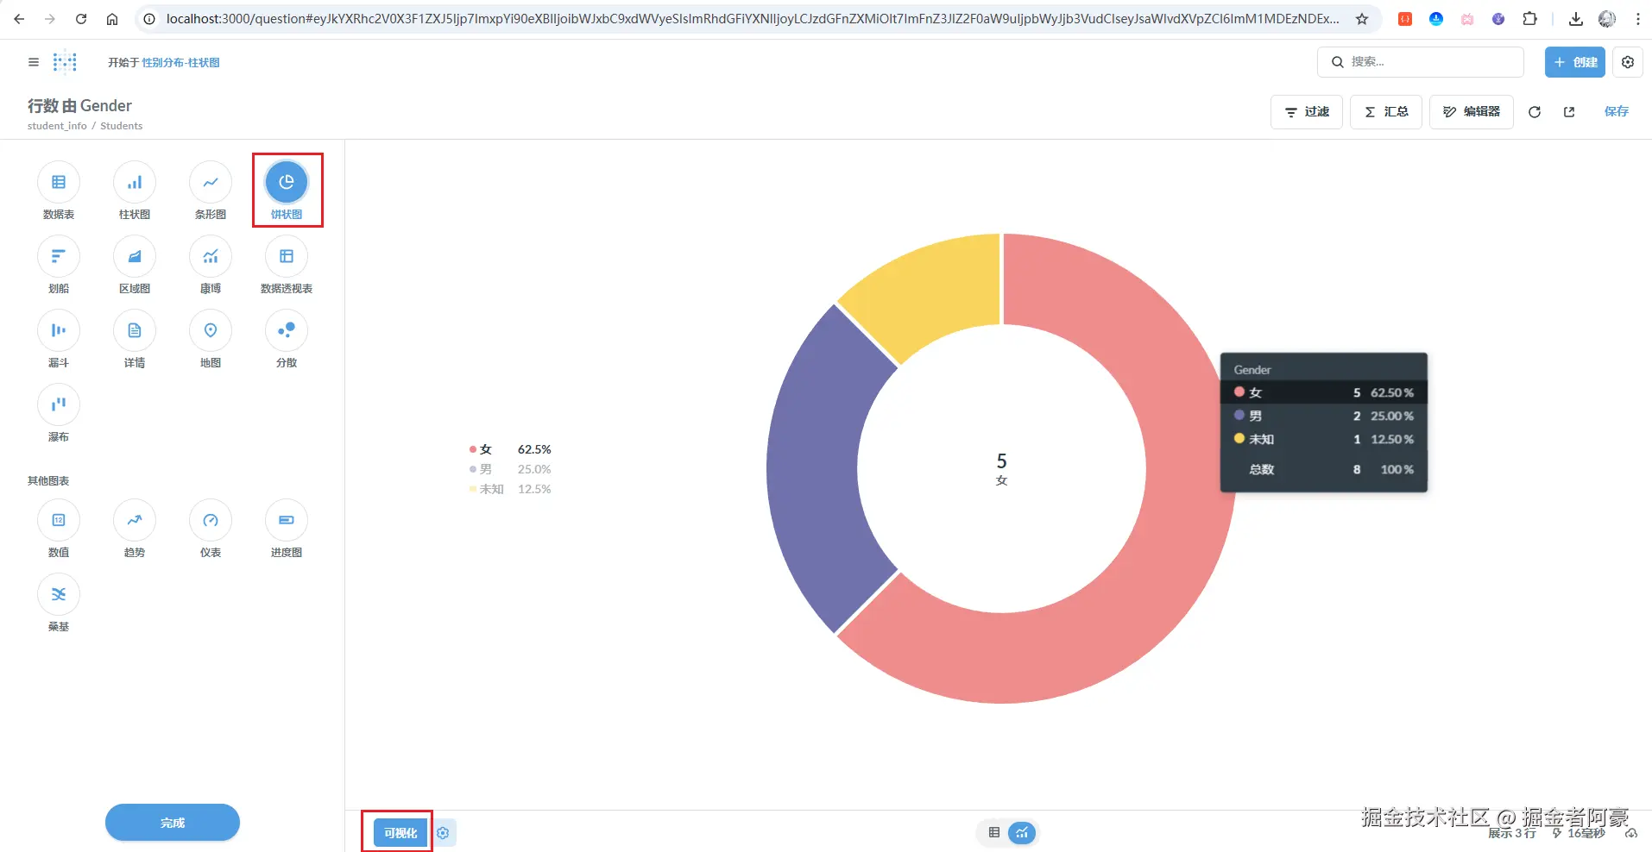Viewport: 1652px width, 852px height.
Task: Choose the 分散 scatter chart type
Action: coord(287,331)
